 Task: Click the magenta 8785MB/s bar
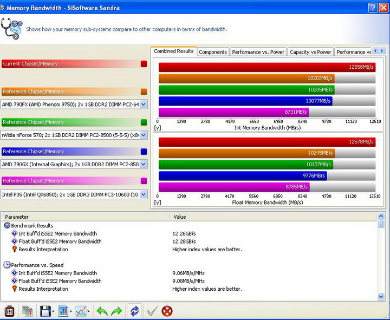pyautogui.click(x=234, y=187)
